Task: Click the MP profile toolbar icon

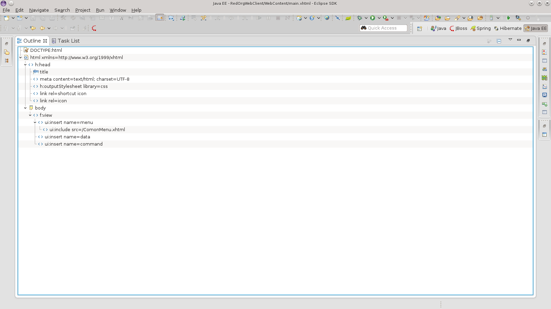Action: click(171, 18)
